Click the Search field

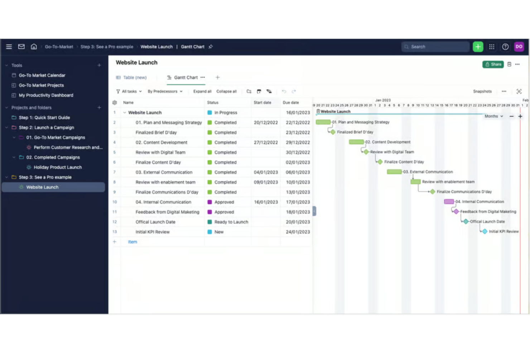click(x=435, y=47)
